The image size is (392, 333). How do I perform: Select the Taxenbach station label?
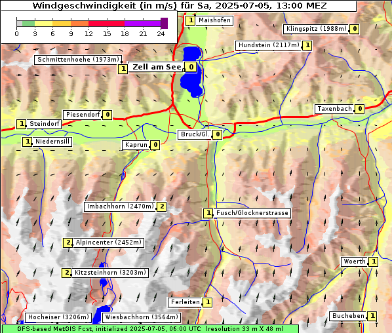[x=334, y=109]
